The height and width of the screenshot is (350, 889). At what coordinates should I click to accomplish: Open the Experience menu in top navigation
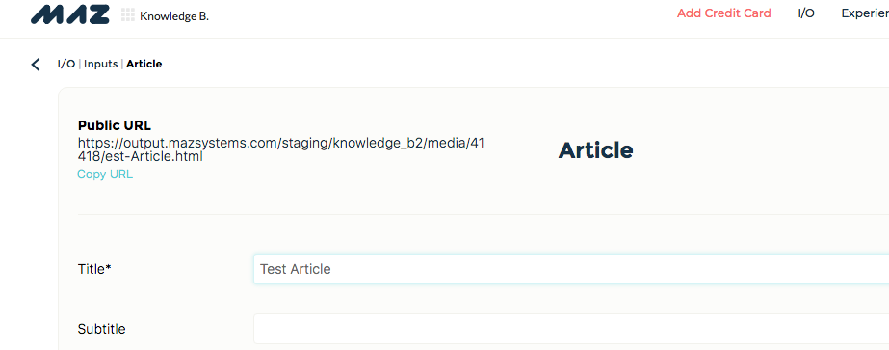[865, 13]
